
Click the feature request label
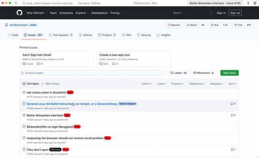point(127,104)
